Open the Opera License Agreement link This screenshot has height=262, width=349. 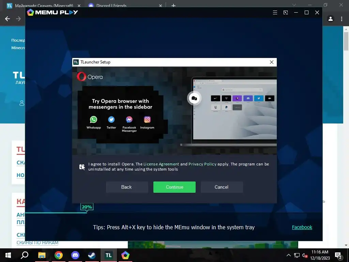(x=161, y=164)
